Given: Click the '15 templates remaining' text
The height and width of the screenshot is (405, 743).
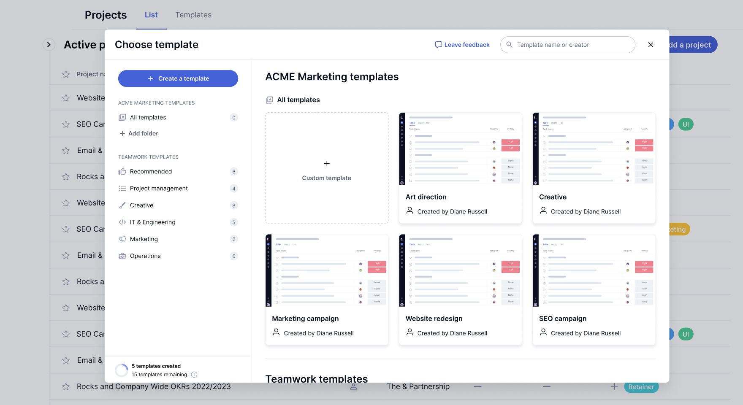Looking at the screenshot, I should (x=160, y=375).
